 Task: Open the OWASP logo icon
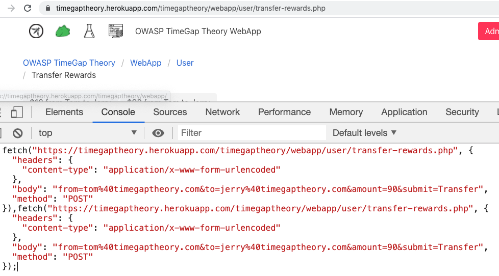click(36, 31)
